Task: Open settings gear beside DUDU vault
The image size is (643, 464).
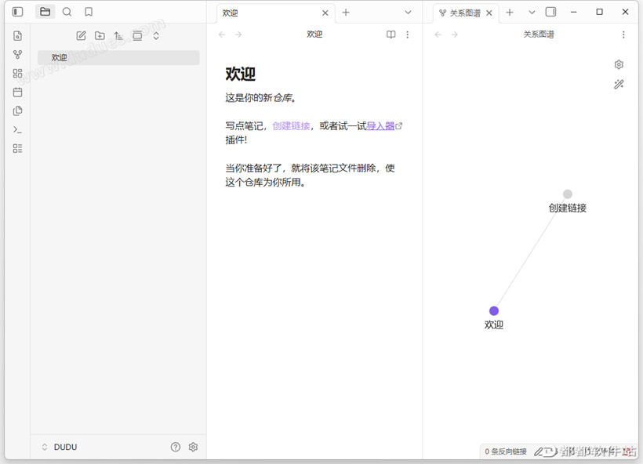Action: pos(193,447)
